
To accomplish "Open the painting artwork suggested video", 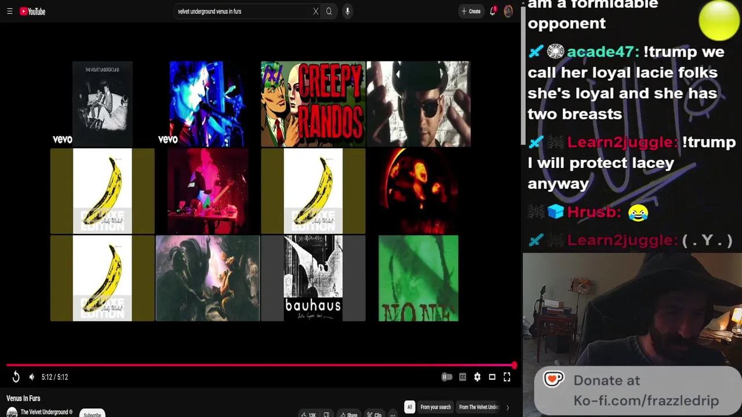I will [208, 278].
